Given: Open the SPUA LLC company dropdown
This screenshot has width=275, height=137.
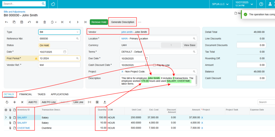Looking at the screenshot, I should point(220,4).
